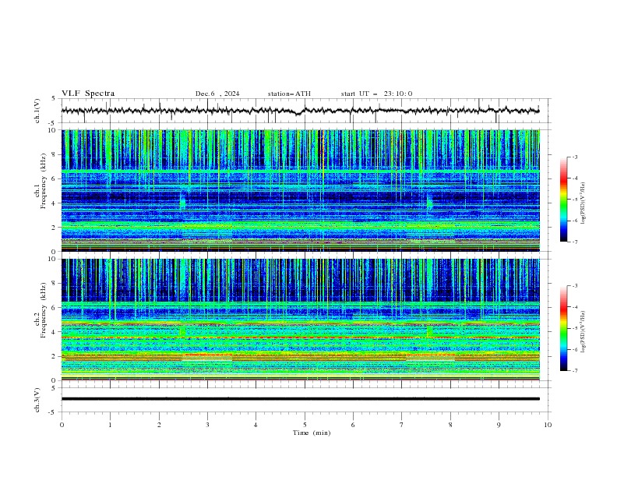
Task: Click time axis tick label "6"
Action: tap(353, 425)
